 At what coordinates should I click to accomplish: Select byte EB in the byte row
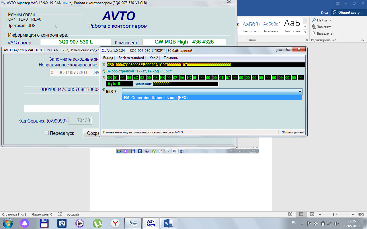click(x=162, y=78)
